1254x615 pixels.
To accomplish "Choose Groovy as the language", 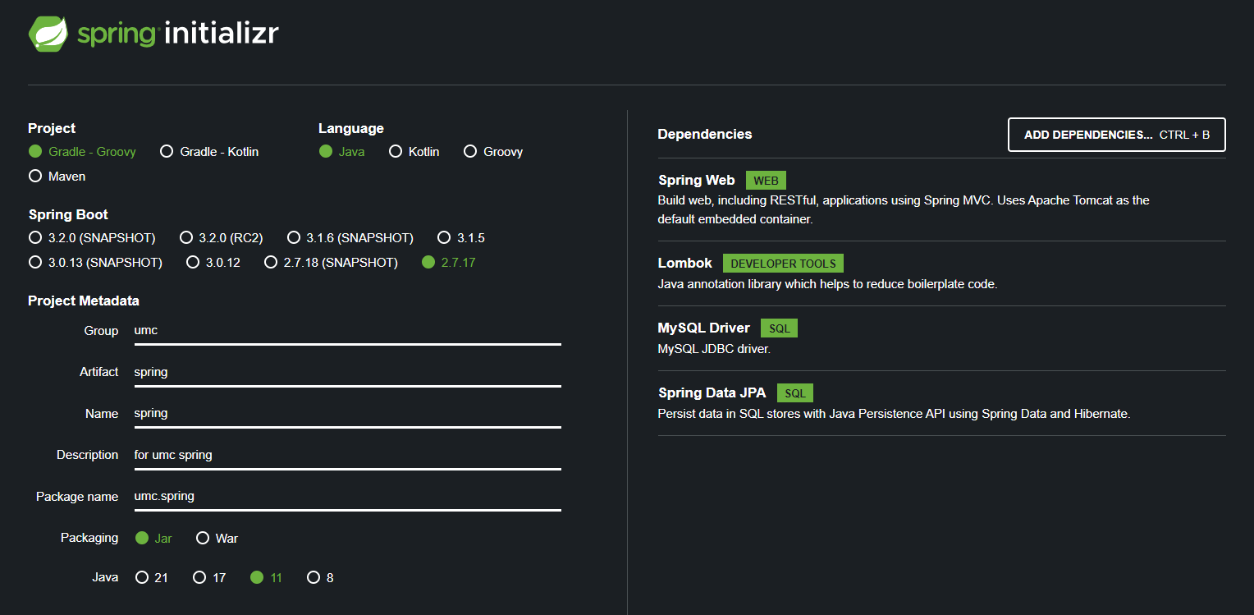I will pos(492,152).
